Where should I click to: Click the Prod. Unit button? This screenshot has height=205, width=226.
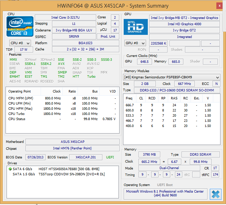point(108,37)
